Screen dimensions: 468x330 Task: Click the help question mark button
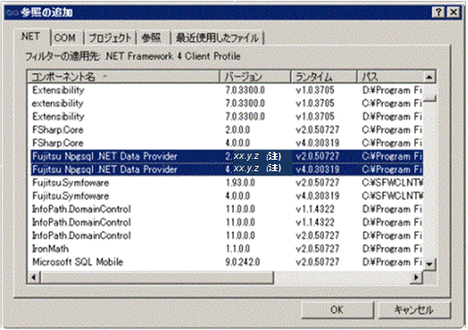(438, 12)
